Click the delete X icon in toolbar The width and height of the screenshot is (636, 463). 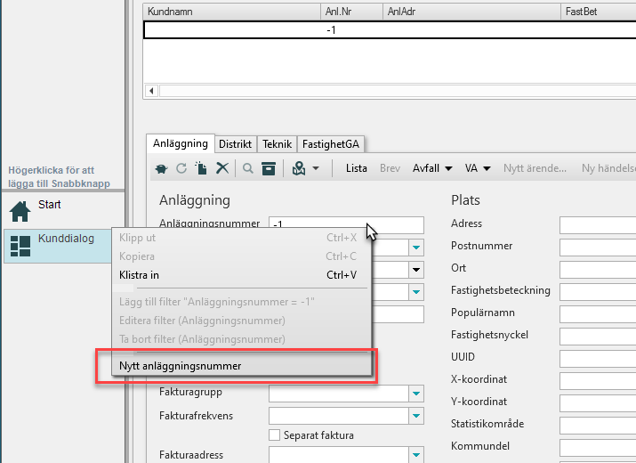pos(222,167)
